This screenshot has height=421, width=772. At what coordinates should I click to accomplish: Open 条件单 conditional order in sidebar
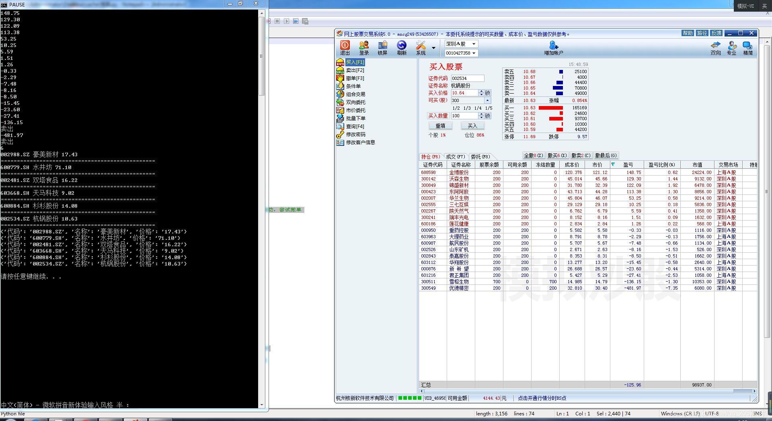pyautogui.click(x=353, y=86)
